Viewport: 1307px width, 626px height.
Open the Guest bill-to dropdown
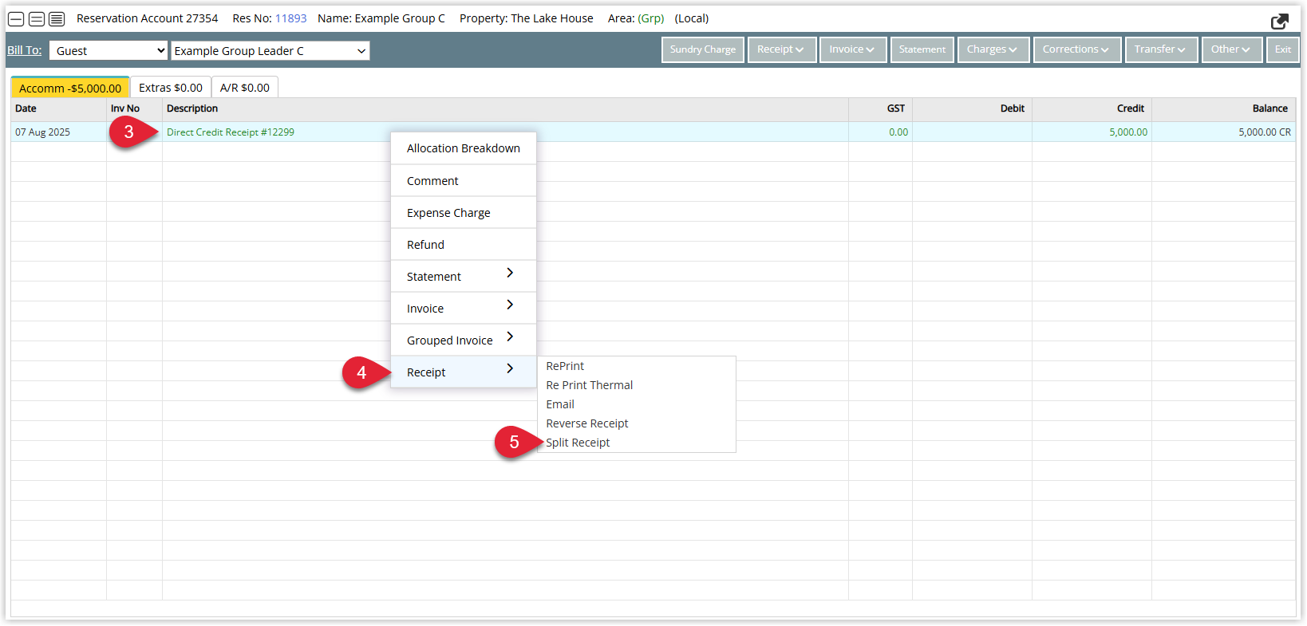point(109,50)
